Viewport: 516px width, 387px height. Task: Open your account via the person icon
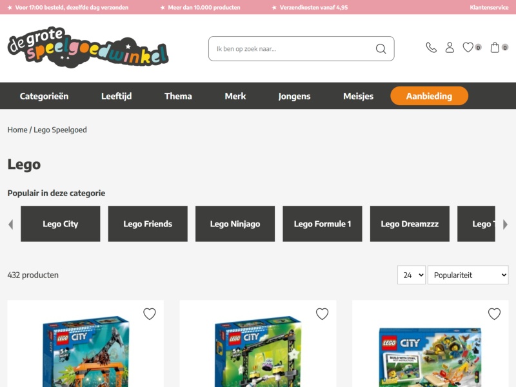pos(450,46)
